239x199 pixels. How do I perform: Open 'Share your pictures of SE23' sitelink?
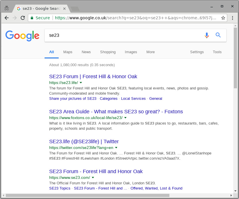(73, 99)
